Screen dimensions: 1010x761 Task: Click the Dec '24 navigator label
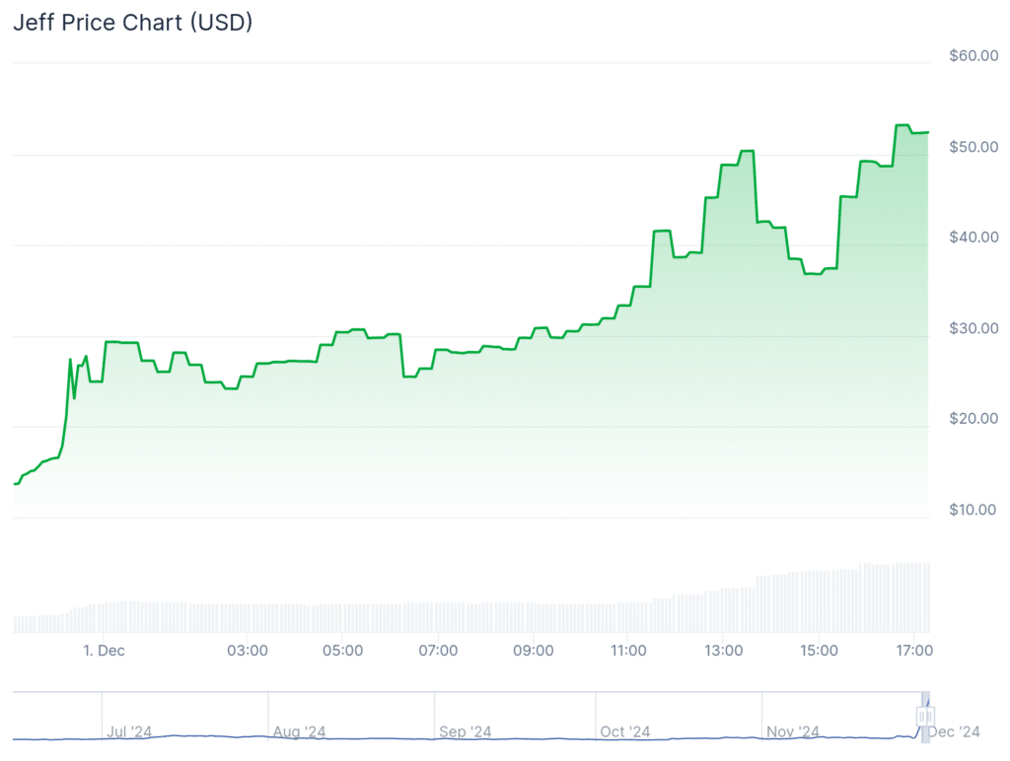tap(954, 731)
